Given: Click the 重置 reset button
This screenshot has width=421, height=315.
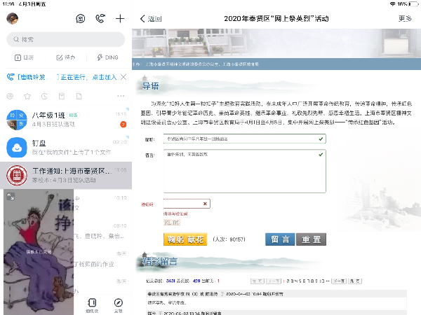Looking at the screenshot, I should (311, 239).
